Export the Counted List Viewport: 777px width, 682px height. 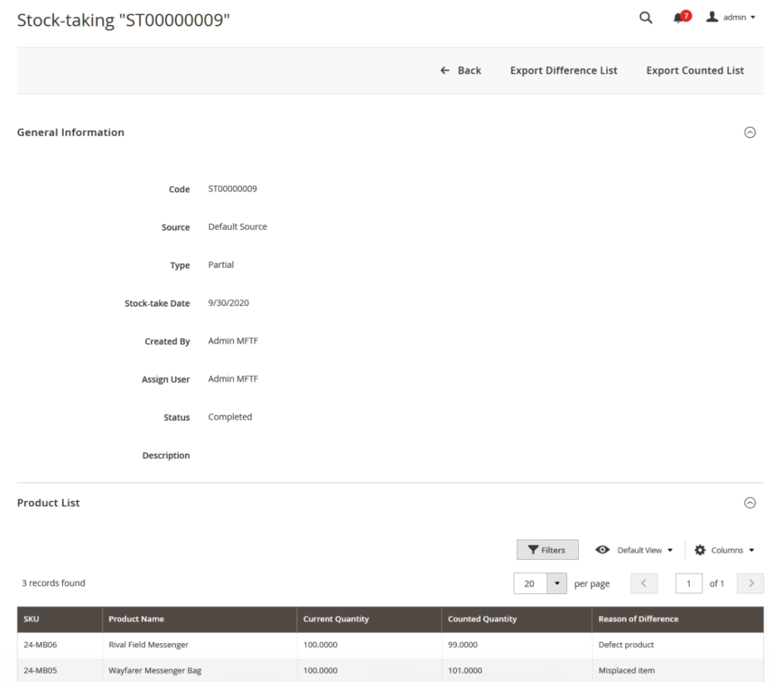pos(695,70)
